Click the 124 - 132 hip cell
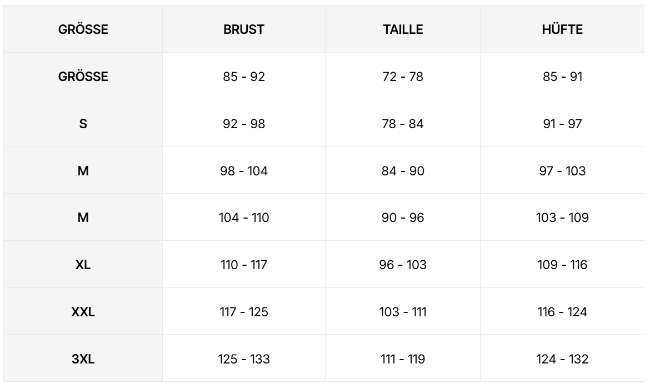Viewport: 650px width, 384px height. click(563, 359)
